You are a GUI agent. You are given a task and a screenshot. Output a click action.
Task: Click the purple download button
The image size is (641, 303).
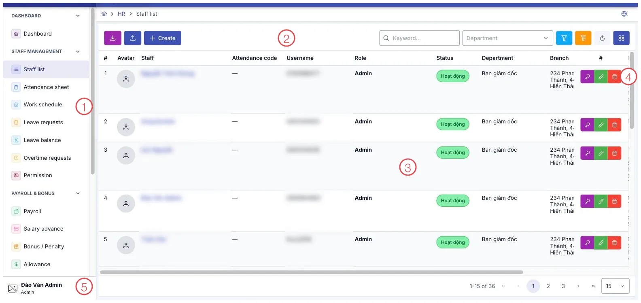[x=112, y=38]
